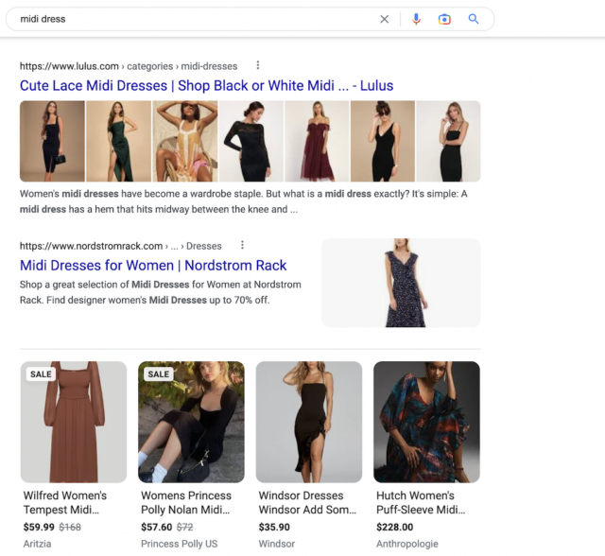This screenshot has height=556, width=605.
Task: Open Windsor black ruffle dress product image
Action: (x=309, y=422)
